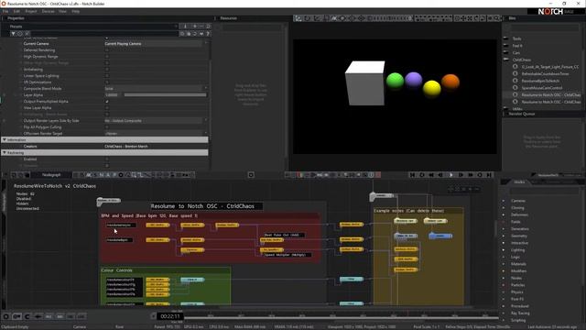Click the gear icon in the middle nodegraph bar
The image size is (586, 330).
click(x=251, y=175)
